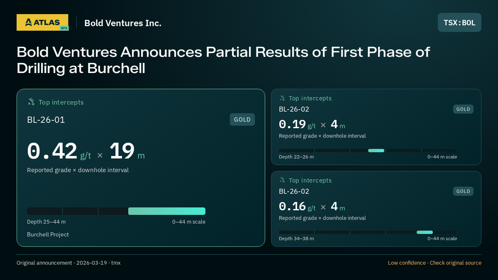Click 'Top intercepts' heading in the BL-26-01 card
This screenshot has width=498, height=280.
tap(61, 102)
